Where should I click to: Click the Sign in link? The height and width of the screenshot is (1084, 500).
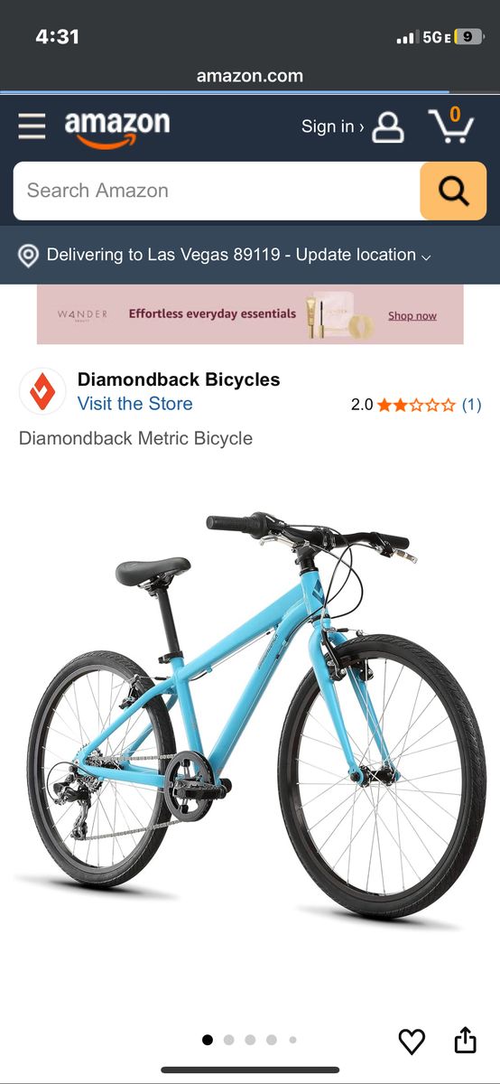(x=333, y=126)
